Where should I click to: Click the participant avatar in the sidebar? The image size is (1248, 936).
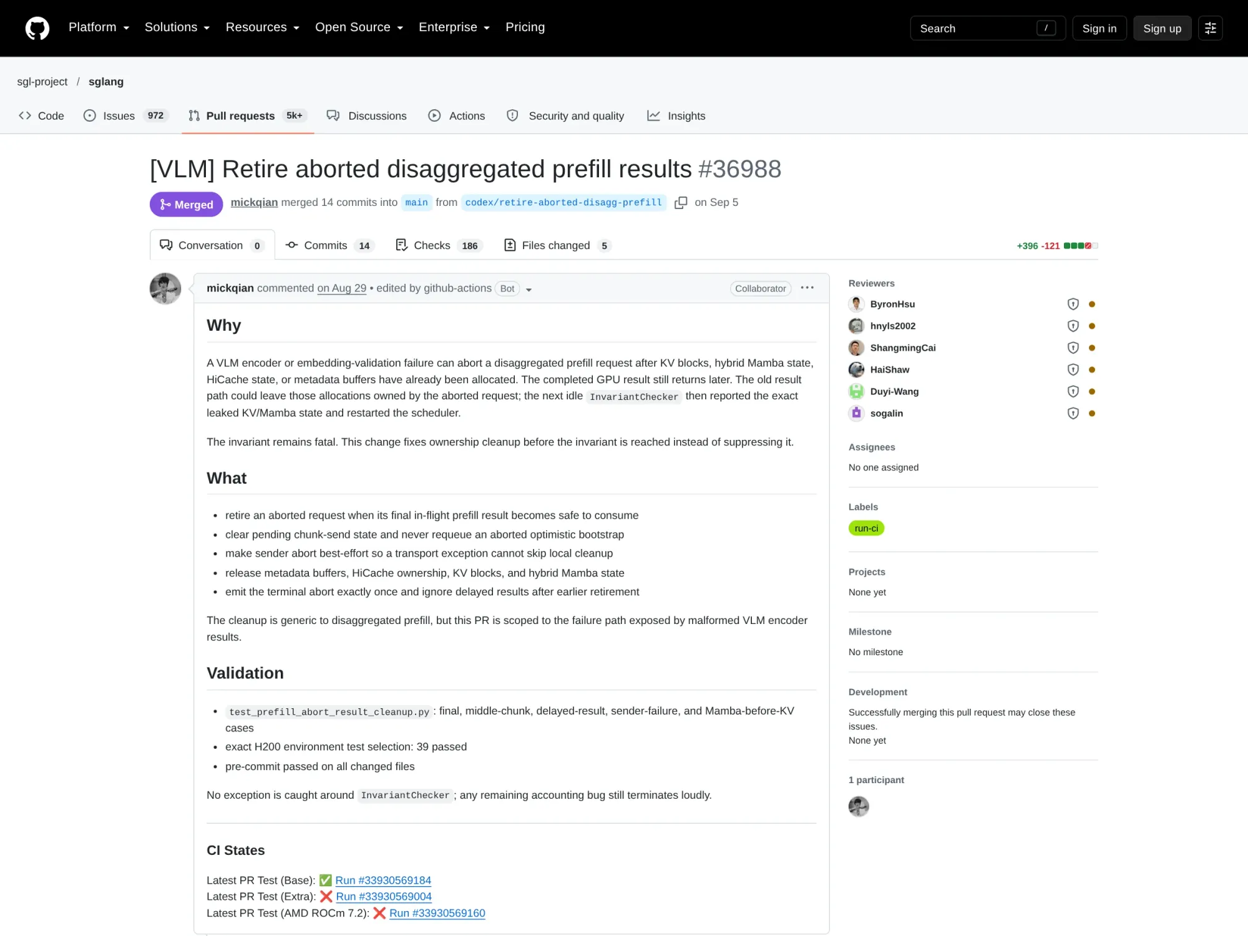[x=859, y=806]
